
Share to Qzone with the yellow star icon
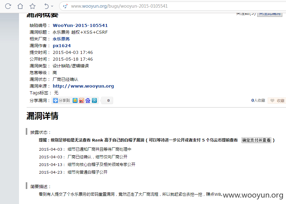click(75, 100)
